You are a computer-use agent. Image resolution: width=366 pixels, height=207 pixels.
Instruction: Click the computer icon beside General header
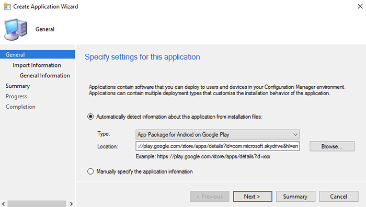point(16,29)
